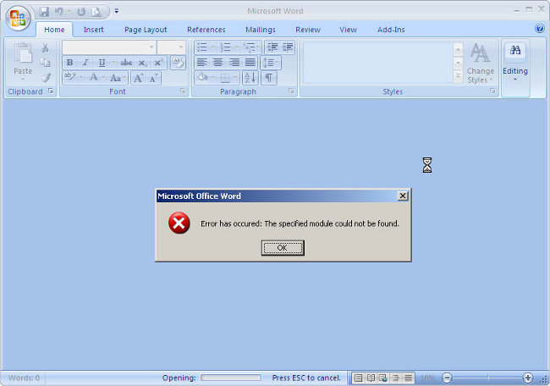This screenshot has height=386, width=550.
Task: Click the Font Color letter A
Action: [x=94, y=77]
